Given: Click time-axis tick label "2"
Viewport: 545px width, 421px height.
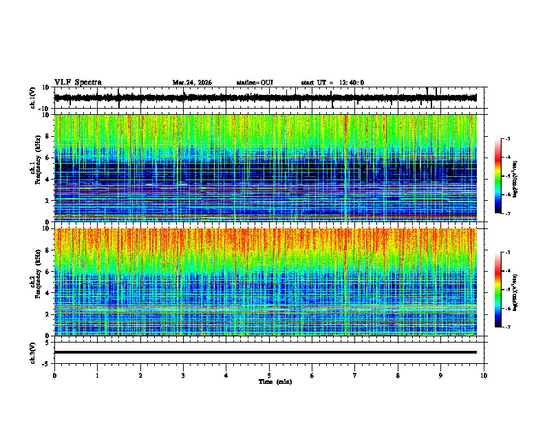Looking at the screenshot, I should tap(140, 376).
